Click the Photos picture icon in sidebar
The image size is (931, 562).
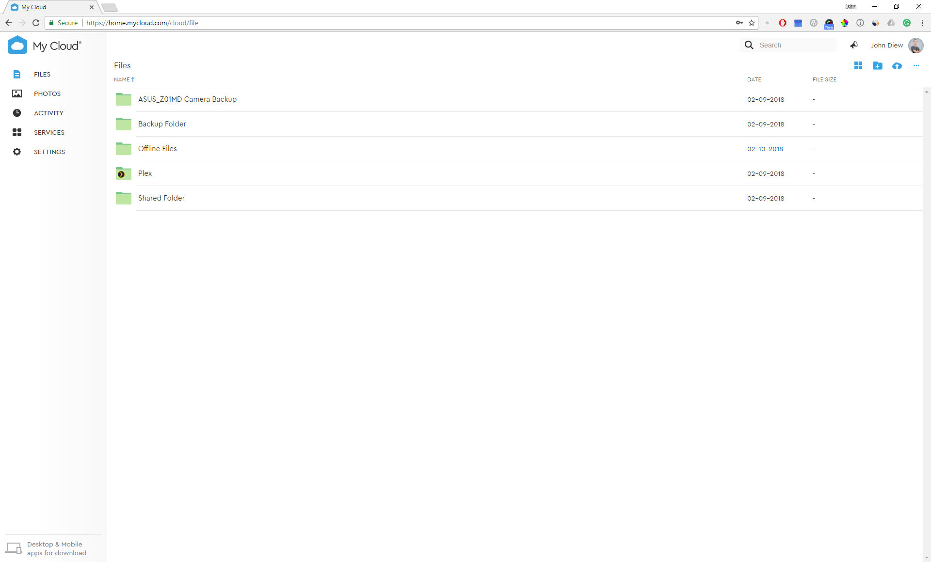tap(17, 94)
